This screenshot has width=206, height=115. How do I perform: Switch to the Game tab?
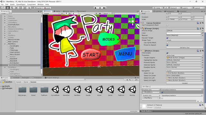point(57,11)
